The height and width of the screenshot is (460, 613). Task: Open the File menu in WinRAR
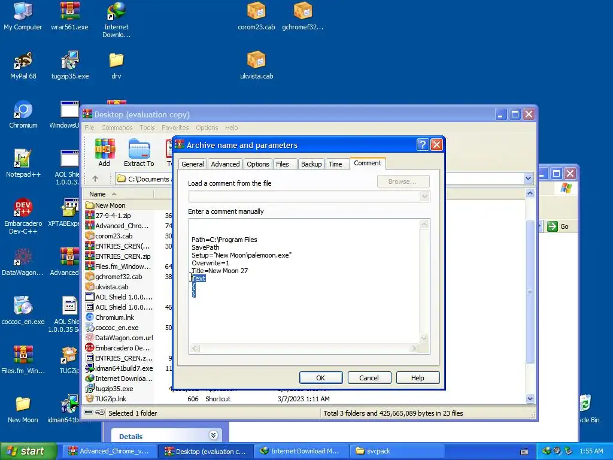(89, 128)
